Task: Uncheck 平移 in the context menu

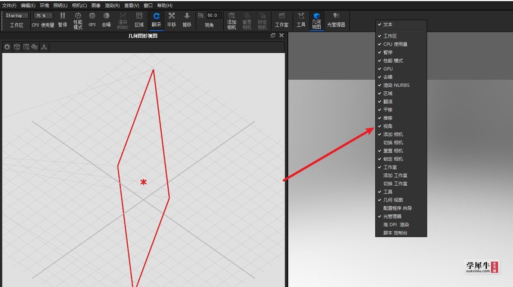Action: click(401, 110)
